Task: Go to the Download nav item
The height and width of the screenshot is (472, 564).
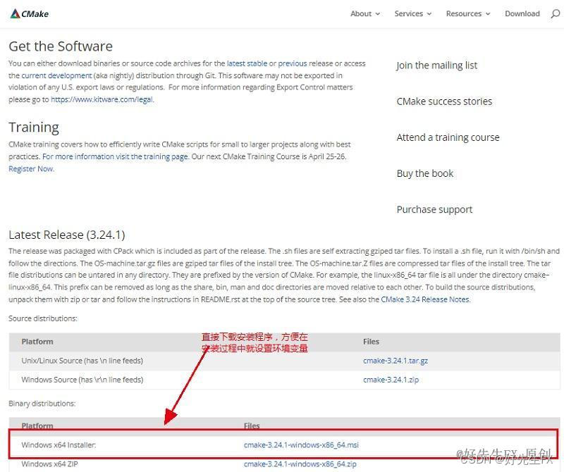Action: coord(522,13)
